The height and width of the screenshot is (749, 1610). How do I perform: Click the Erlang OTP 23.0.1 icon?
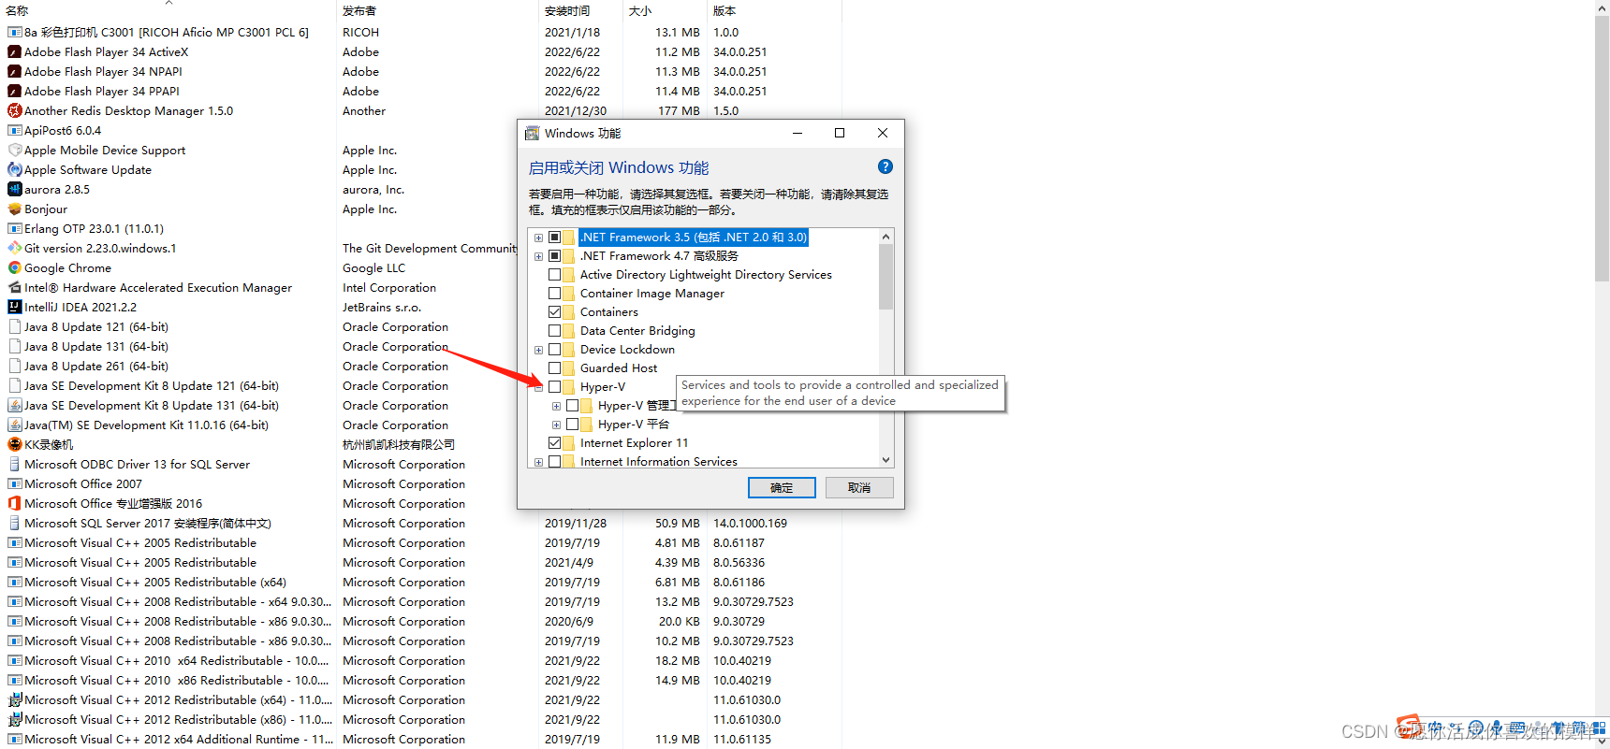coord(15,228)
